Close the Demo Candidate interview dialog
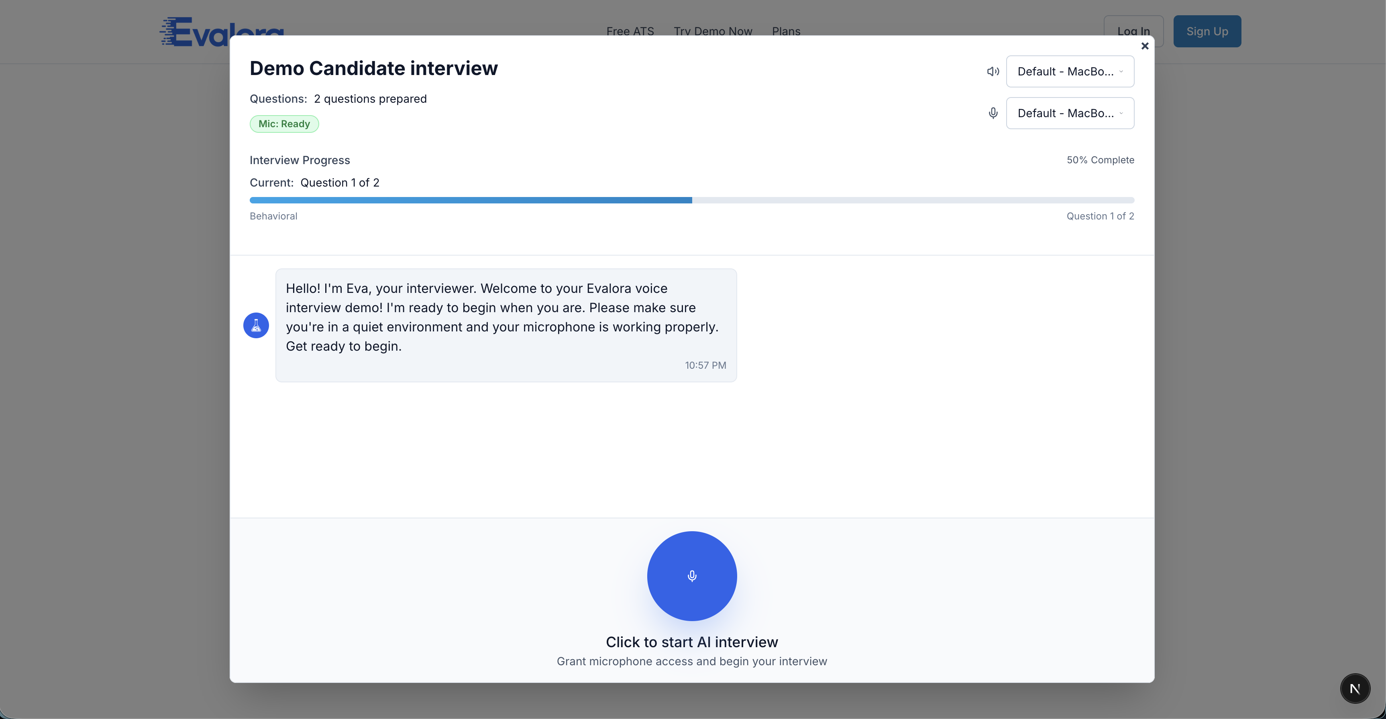Viewport: 1386px width, 719px height. pyautogui.click(x=1144, y=46)
